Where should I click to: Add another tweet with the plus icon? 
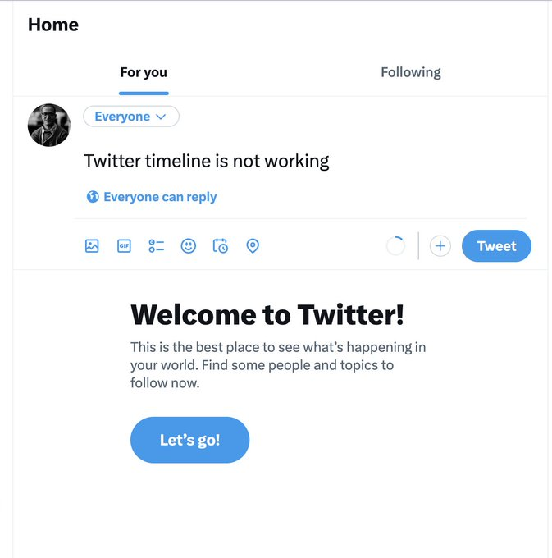[x=440, y=245]
